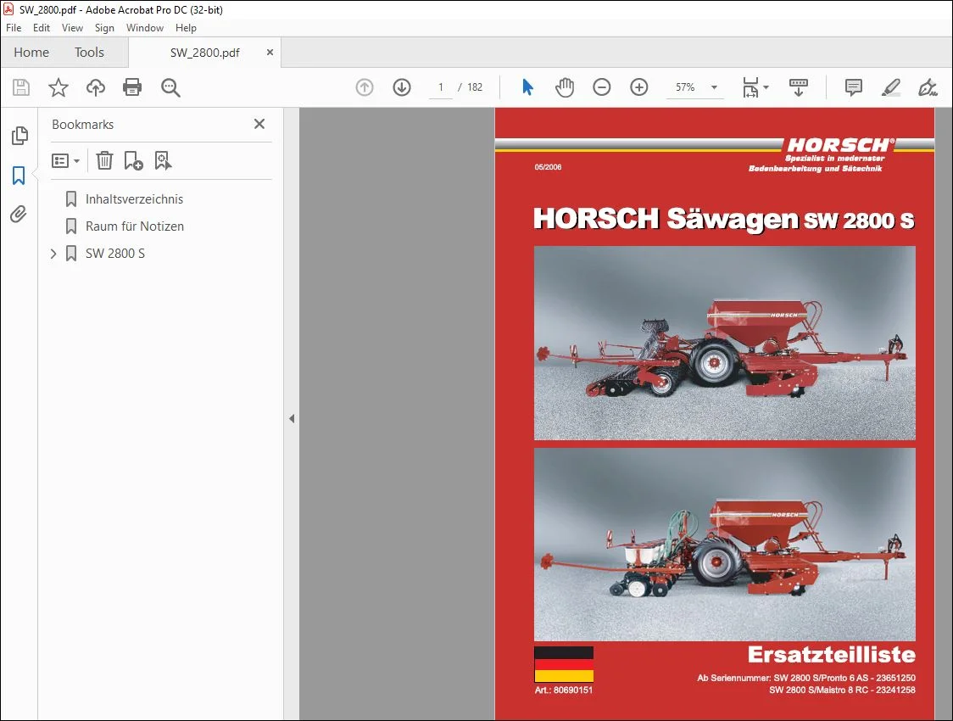
Task: Open the File menu
Action: point(14,28)
